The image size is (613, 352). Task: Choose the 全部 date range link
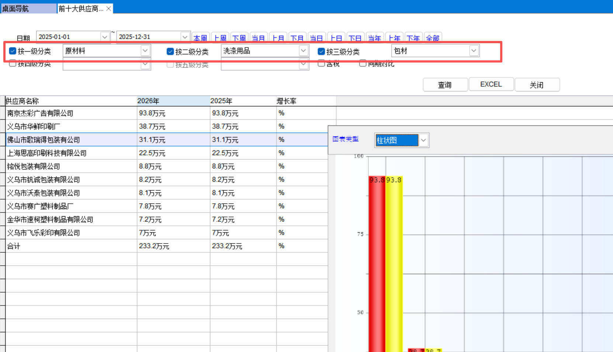pos(432,38)
